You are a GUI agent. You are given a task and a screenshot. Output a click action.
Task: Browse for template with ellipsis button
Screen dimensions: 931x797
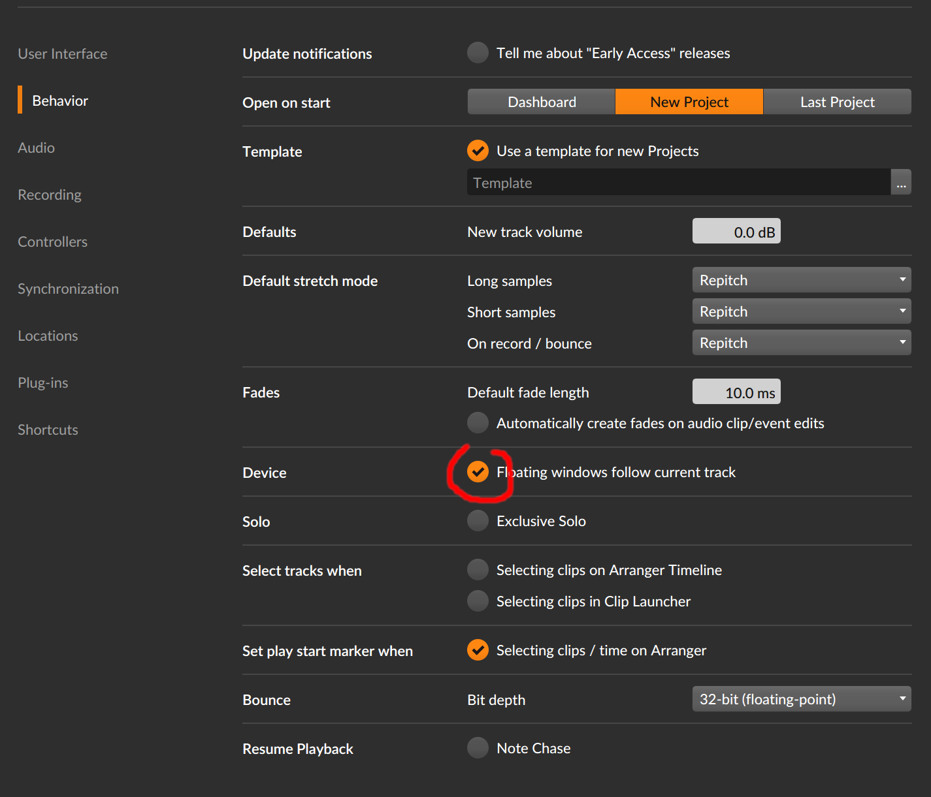pos(901,182)
